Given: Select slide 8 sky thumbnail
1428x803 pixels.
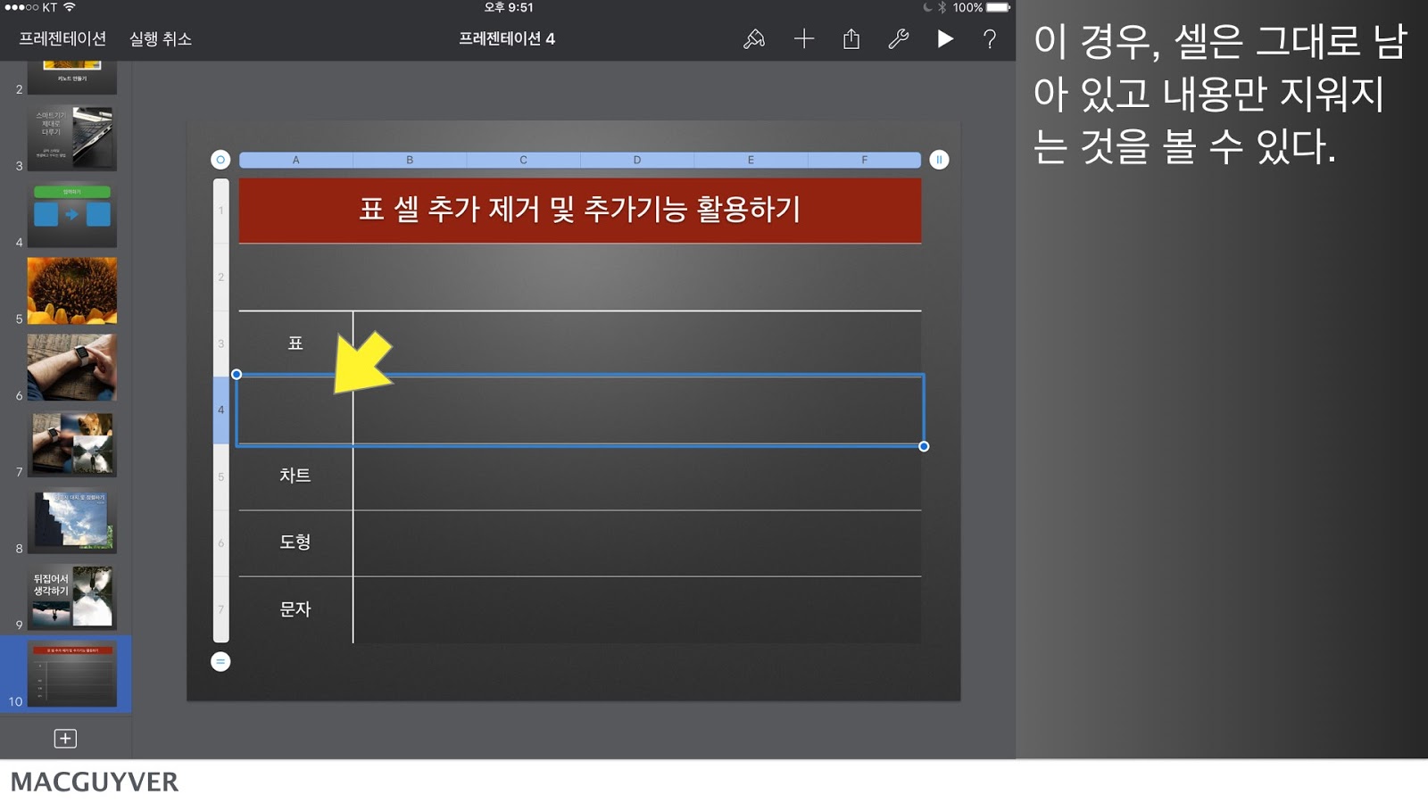Looking at the screenshot, I should [x=72, y=521].
